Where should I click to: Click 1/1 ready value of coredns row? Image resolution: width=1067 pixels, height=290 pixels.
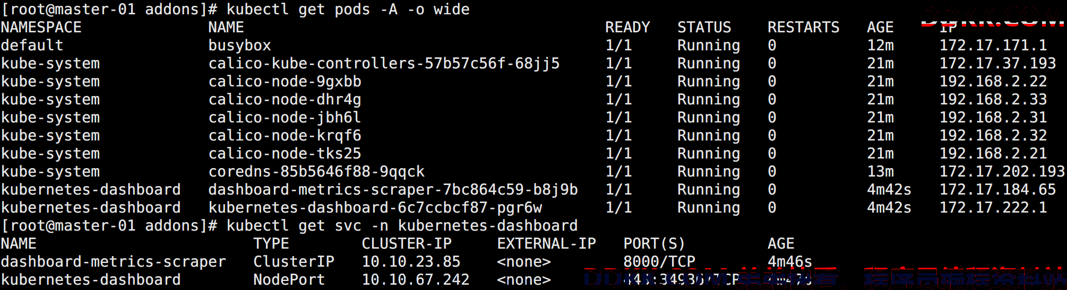[x=619, y=172]
